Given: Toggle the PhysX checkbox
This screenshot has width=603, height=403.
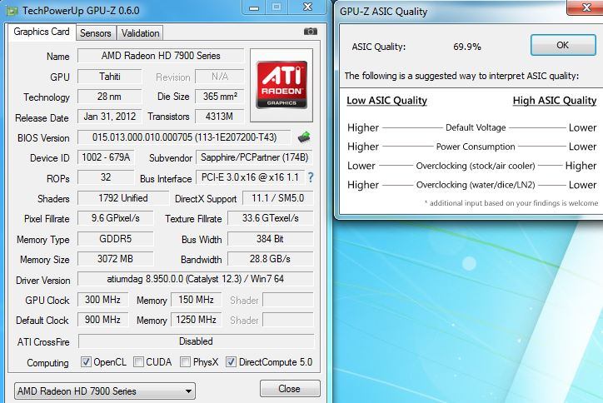Looking at the screenshot, I should [x=186, y=362].
